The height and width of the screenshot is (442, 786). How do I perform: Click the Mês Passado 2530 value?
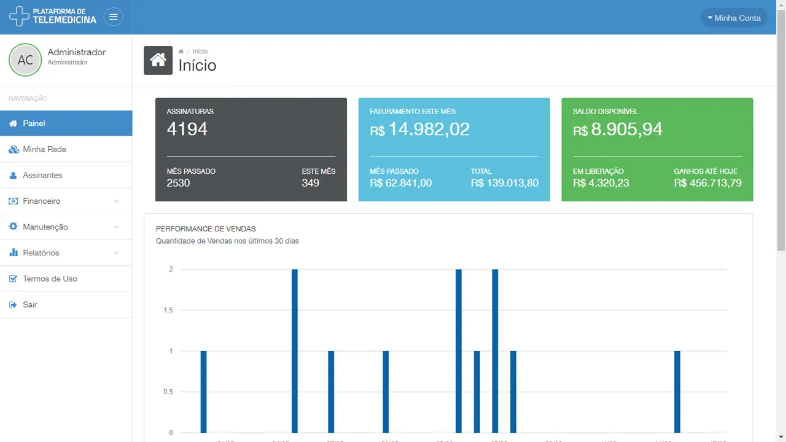(x=178, y=183)
